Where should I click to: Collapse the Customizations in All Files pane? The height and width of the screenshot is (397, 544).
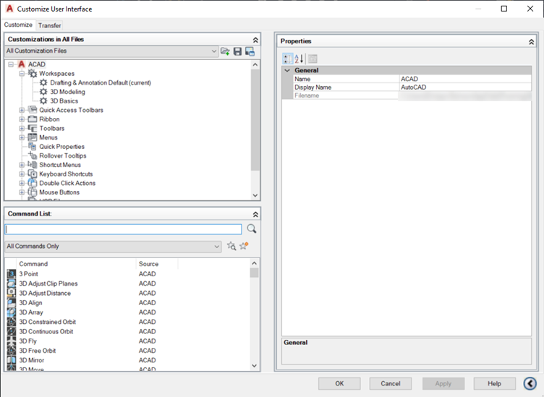coord(255,40)
